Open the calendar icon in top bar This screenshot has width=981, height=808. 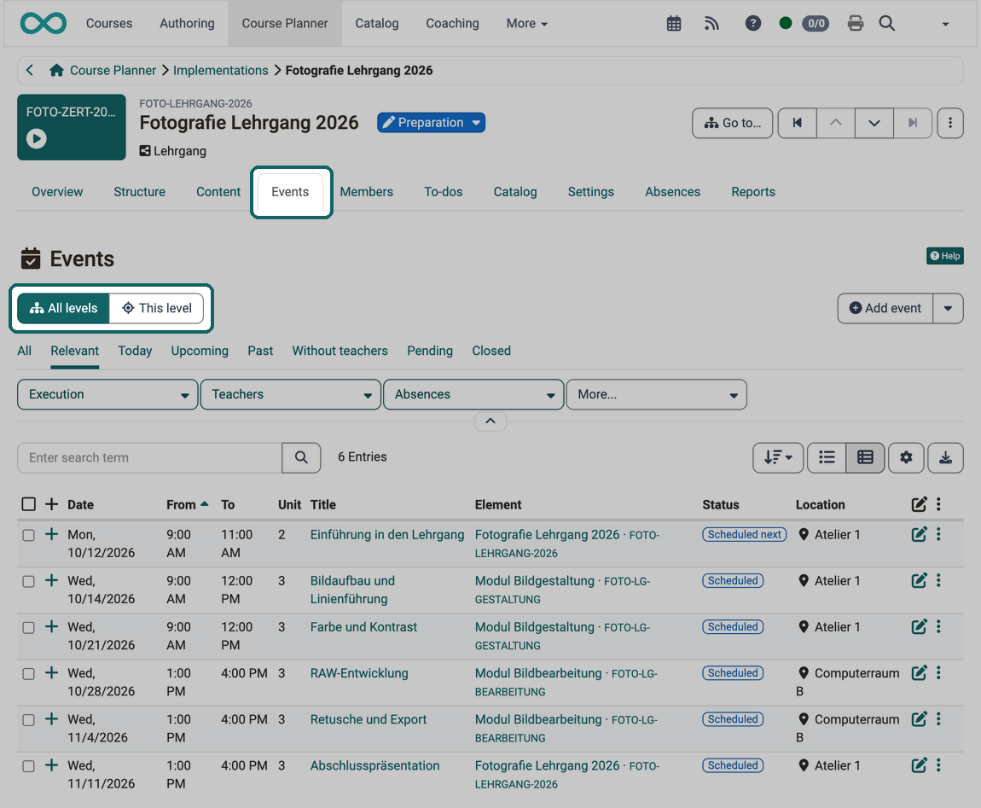674,24
